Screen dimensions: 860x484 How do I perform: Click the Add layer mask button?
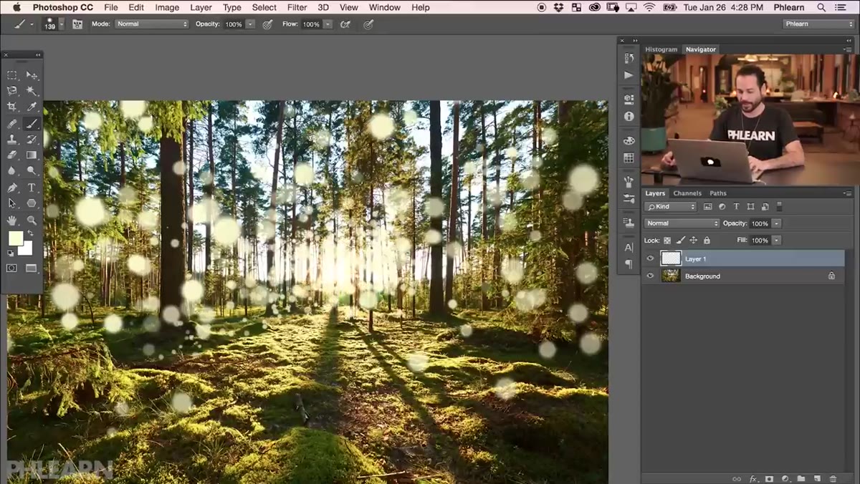(x=769, y=478)
